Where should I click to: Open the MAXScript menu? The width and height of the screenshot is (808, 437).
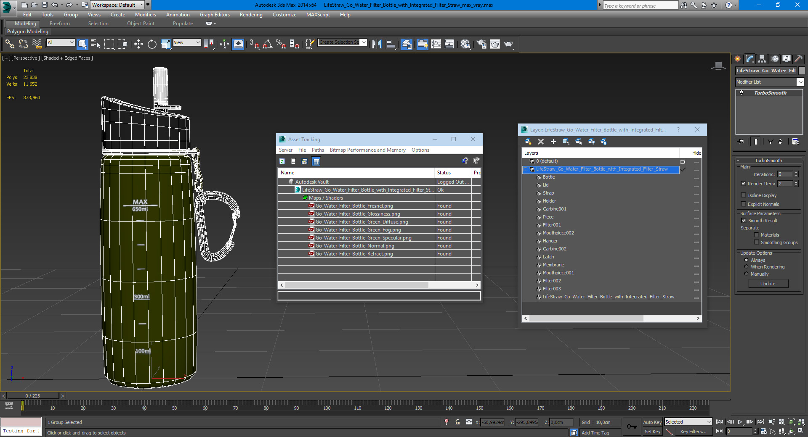(318, 15)
